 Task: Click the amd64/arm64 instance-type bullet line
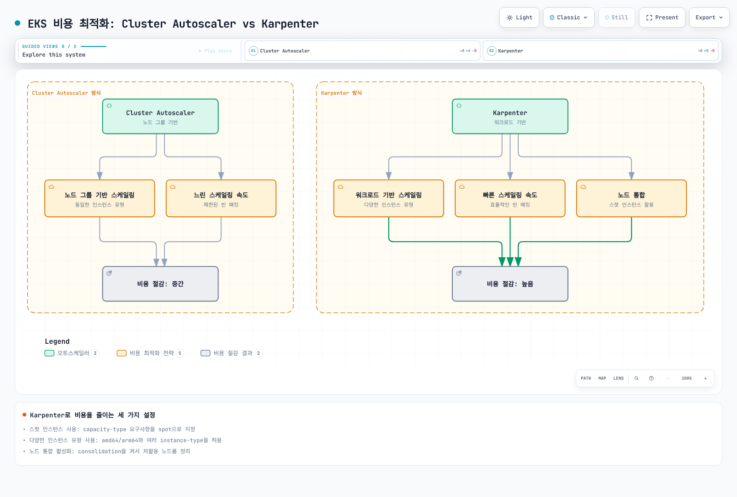point(126,440)
